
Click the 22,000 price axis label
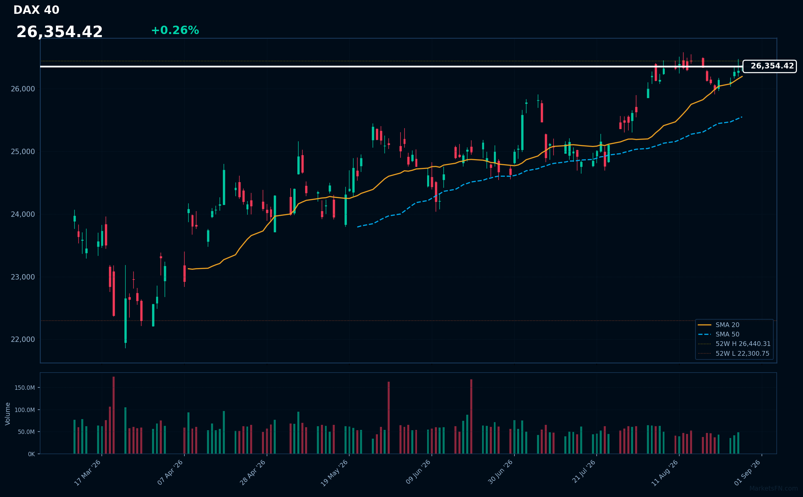coord(23,340)
